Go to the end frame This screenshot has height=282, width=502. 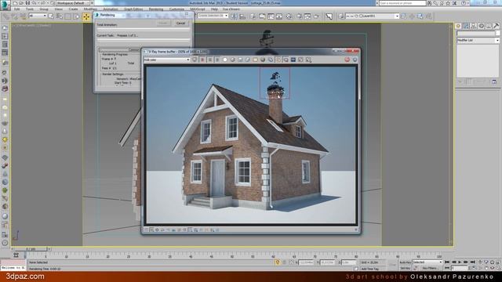click(472, 262)
